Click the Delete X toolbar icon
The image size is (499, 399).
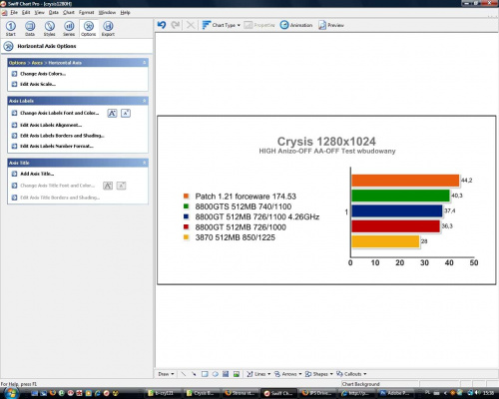coord(191,25)
